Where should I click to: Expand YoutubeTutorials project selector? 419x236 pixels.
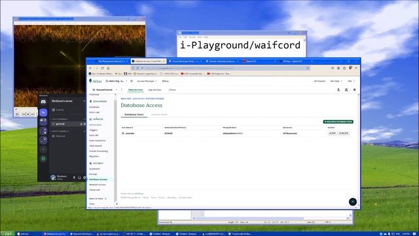(x=105, y=90)
